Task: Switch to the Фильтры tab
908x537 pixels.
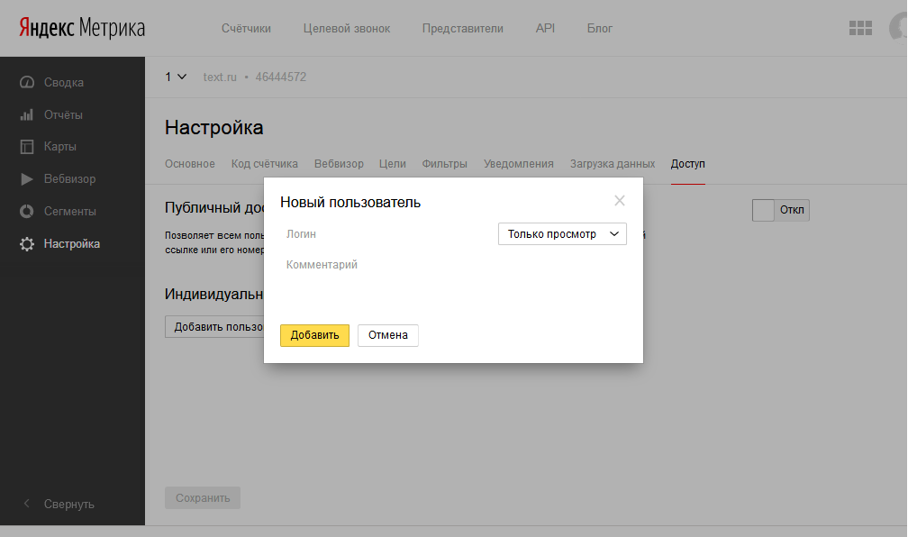Action: tap(445, 164)
